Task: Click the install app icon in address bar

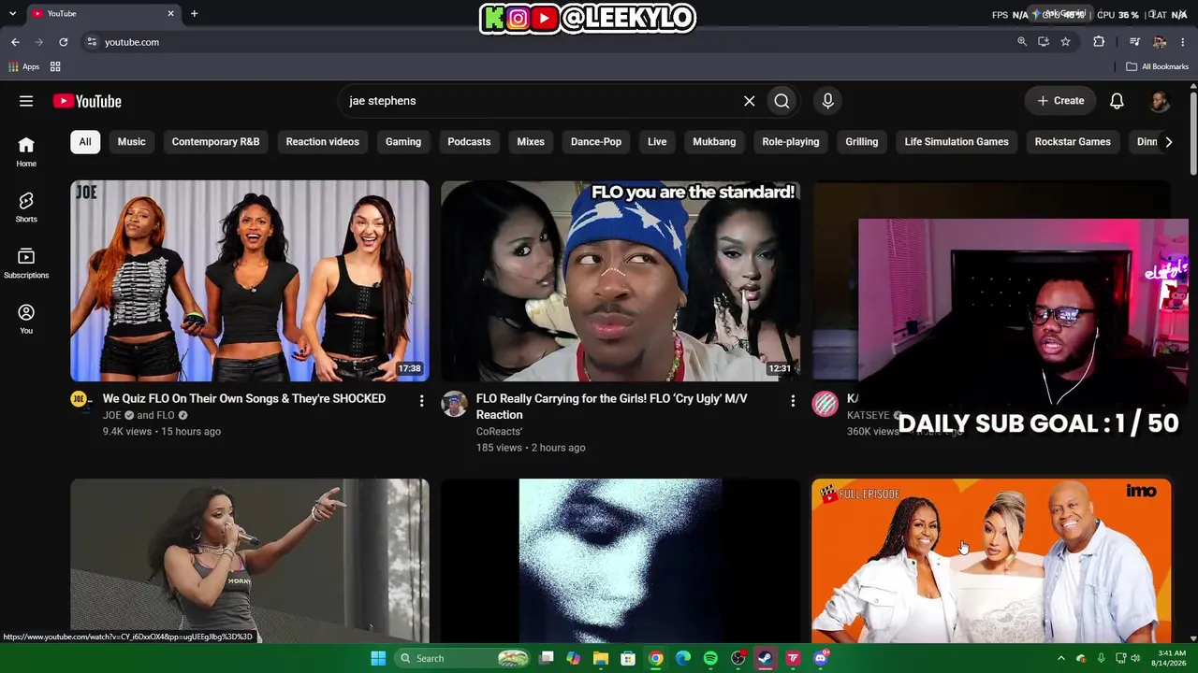Action: (x=1044, y=42)
